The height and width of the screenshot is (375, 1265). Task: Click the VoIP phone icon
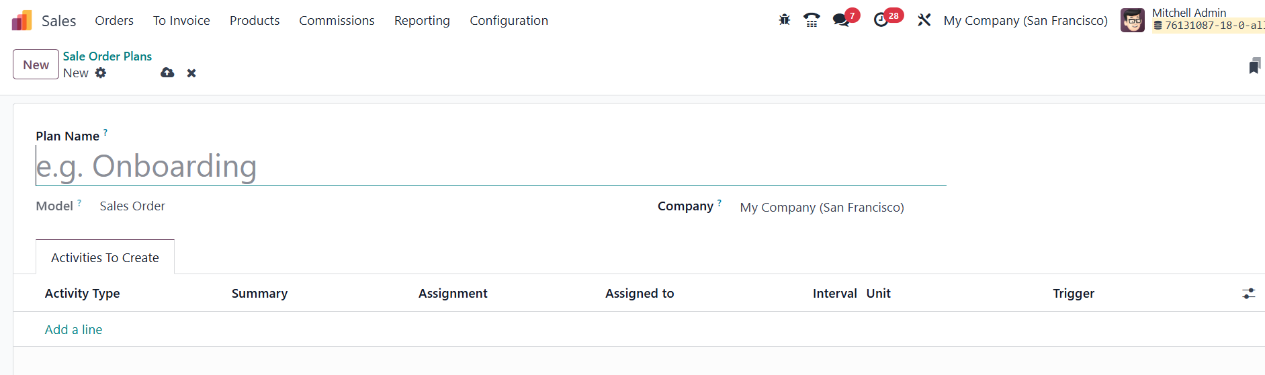812,20
